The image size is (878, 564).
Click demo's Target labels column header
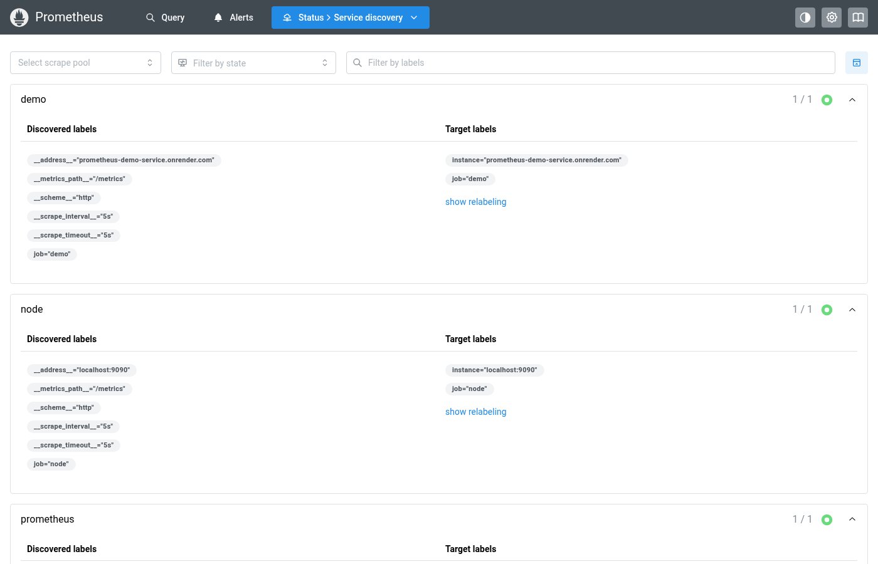coord(470,129)
